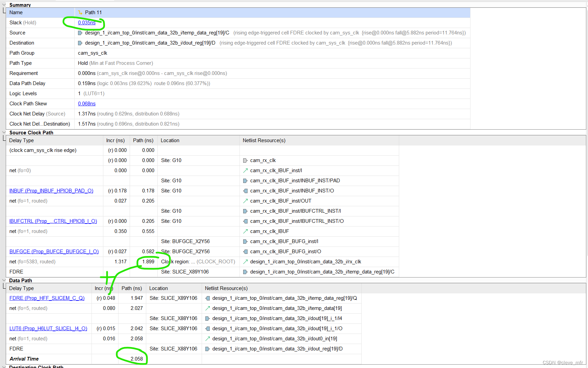The image size is (588, 368).
Task: Collapse the Summary section
Action: pyautogui.click(x=4, y=5)
